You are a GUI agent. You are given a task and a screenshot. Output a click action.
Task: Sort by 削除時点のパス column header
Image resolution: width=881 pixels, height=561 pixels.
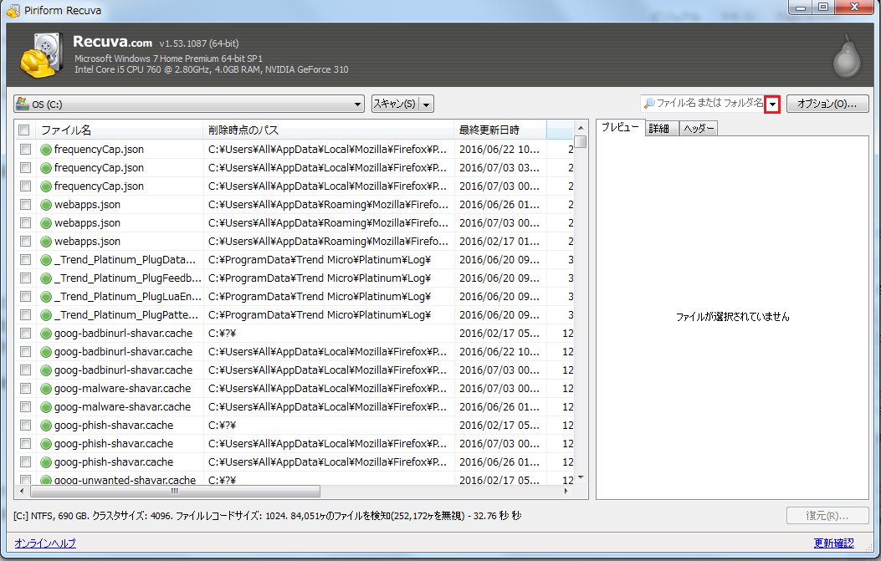click(x=328, y=130)
